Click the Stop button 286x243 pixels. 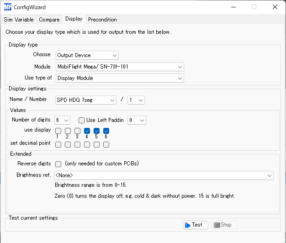224,225
